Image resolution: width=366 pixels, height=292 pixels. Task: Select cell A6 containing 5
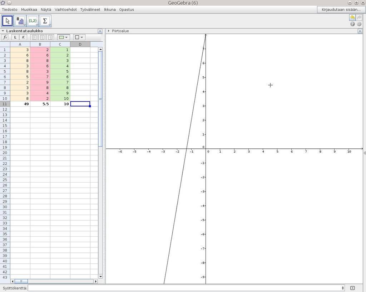(x=20, y=77)
